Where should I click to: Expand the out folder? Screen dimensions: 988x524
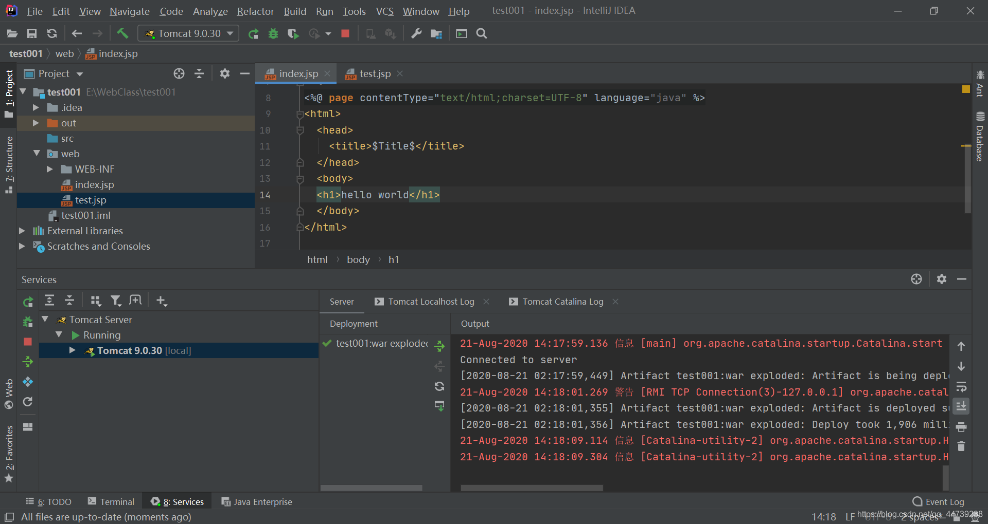(36, 123)
